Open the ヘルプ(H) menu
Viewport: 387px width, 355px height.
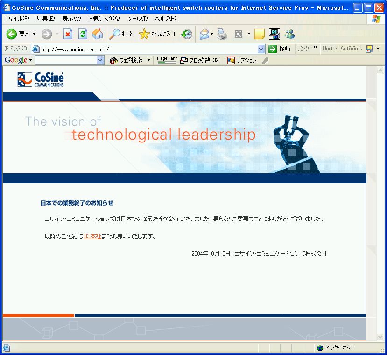pos(166,19)
